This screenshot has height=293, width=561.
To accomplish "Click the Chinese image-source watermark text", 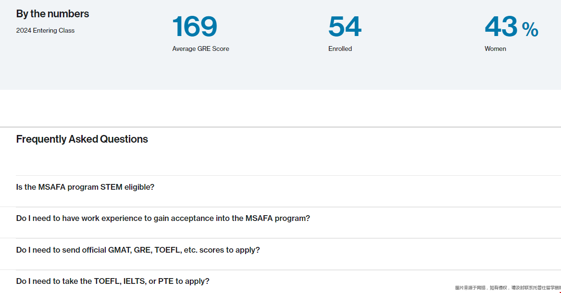I will pos(507,288).
